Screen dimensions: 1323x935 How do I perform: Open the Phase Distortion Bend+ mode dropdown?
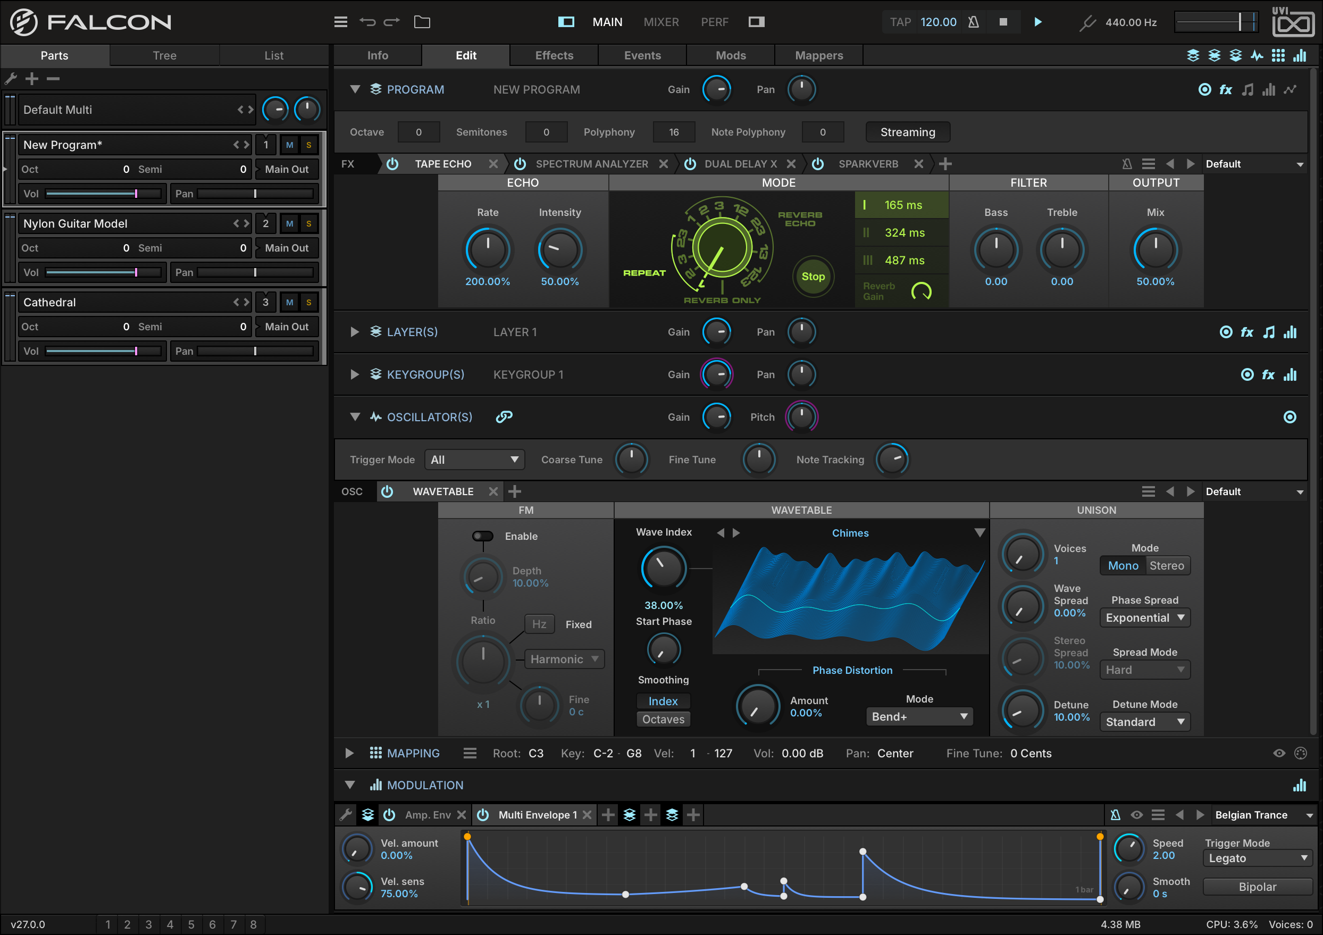pos(919,717)
